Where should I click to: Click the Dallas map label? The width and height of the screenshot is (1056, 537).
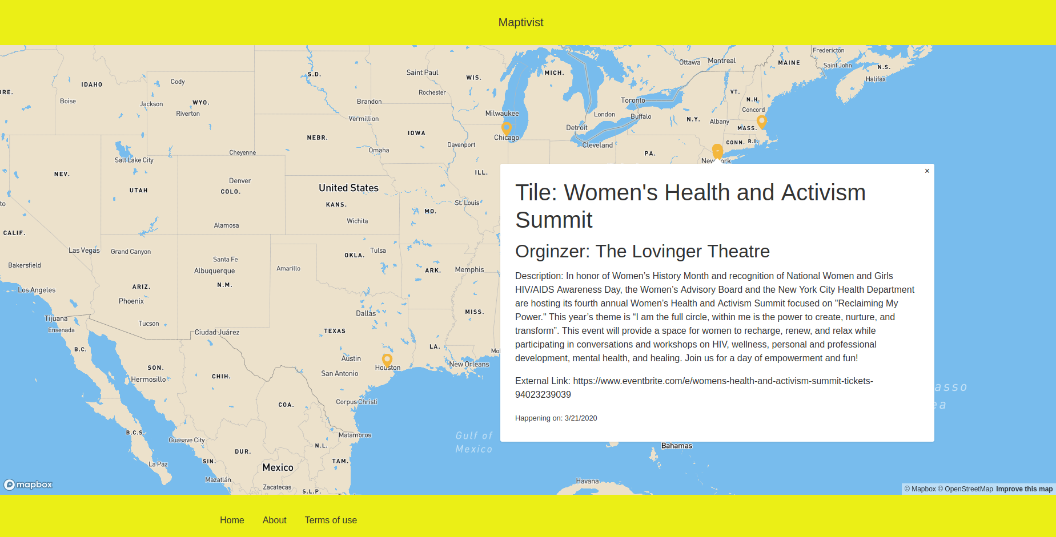coord(366,313)
